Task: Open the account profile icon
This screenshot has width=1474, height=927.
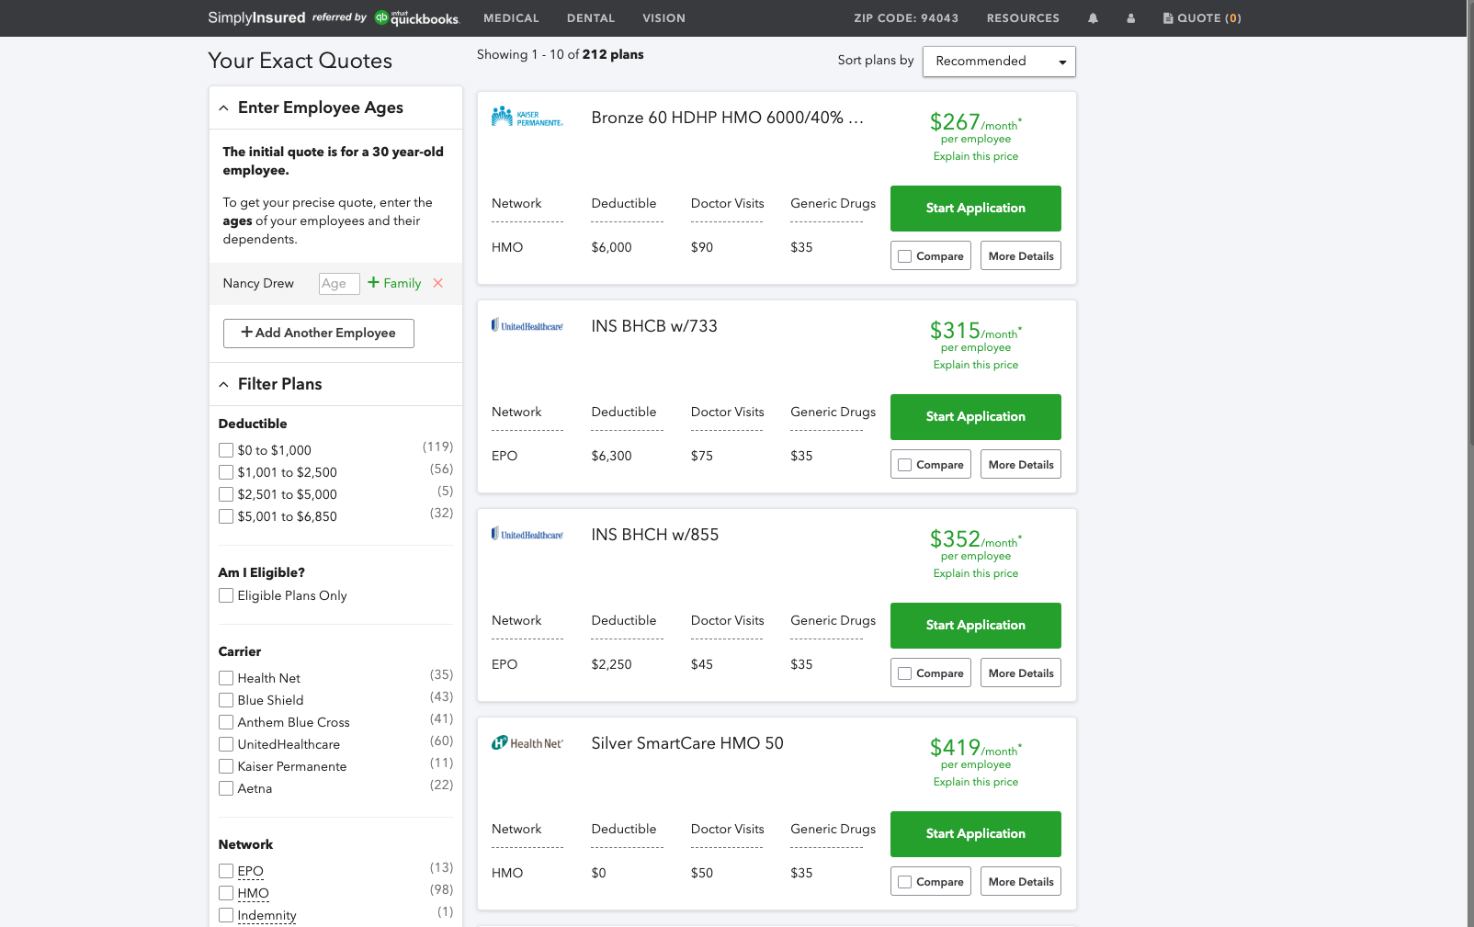Action: tap(1130, 17)
